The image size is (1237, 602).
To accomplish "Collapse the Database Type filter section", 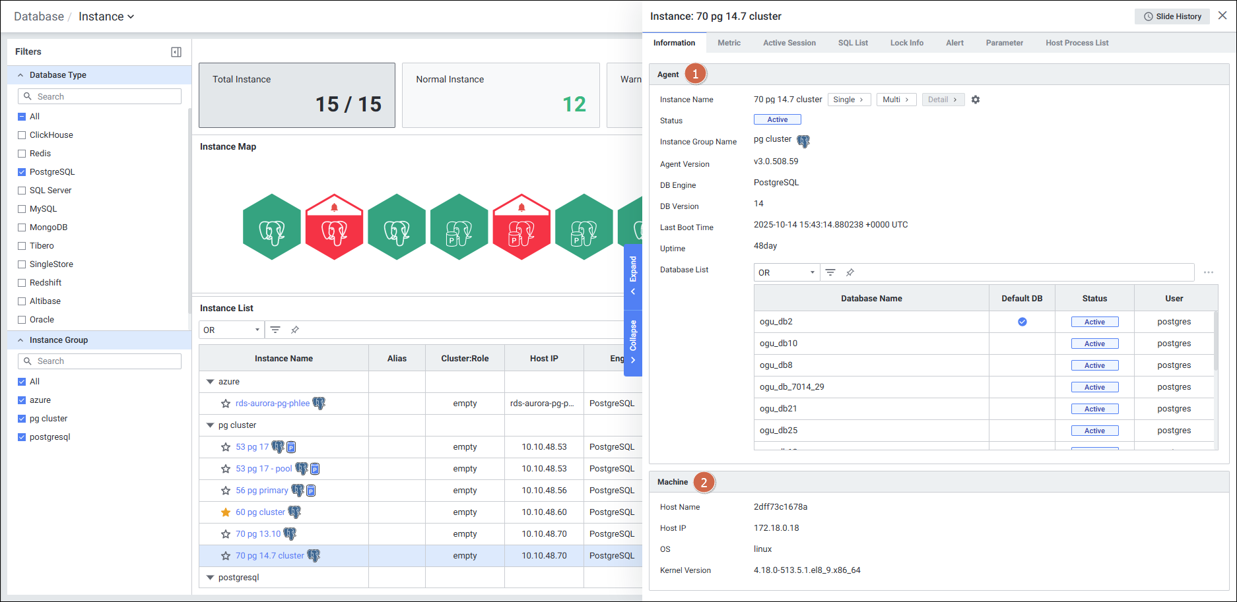I will pos(20,75).
